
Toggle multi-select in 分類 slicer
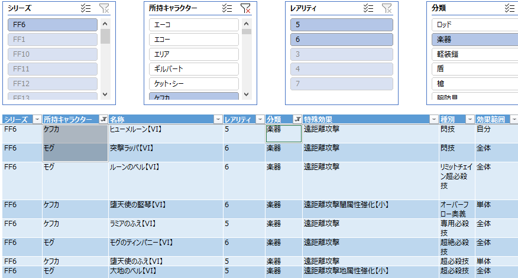click(510, 8)
